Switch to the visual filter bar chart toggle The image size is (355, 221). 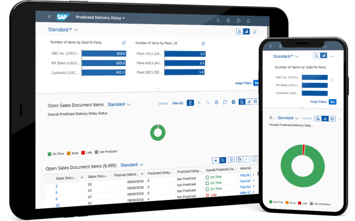click(x=246, y=32)
